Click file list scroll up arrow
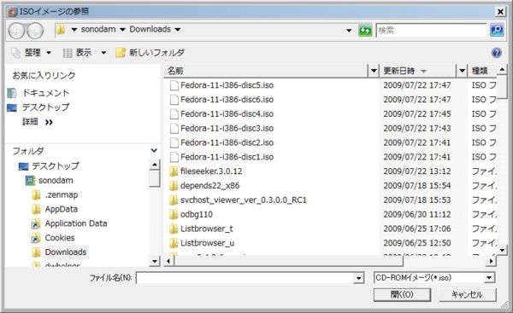The width and height of the screenshot is (513, 313). (502, 70)
